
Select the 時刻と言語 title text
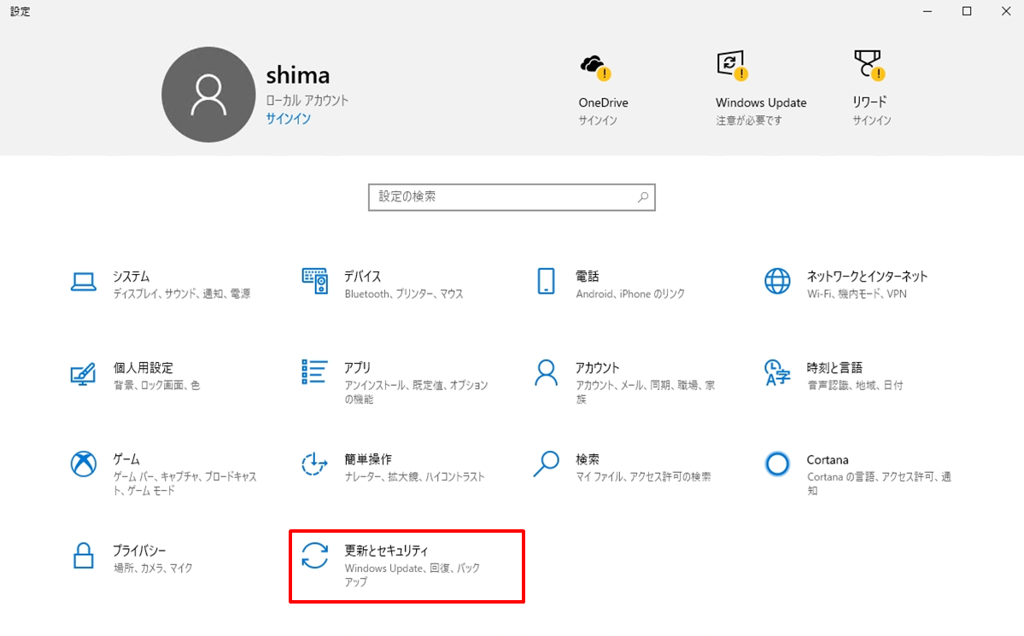point(834,368)
